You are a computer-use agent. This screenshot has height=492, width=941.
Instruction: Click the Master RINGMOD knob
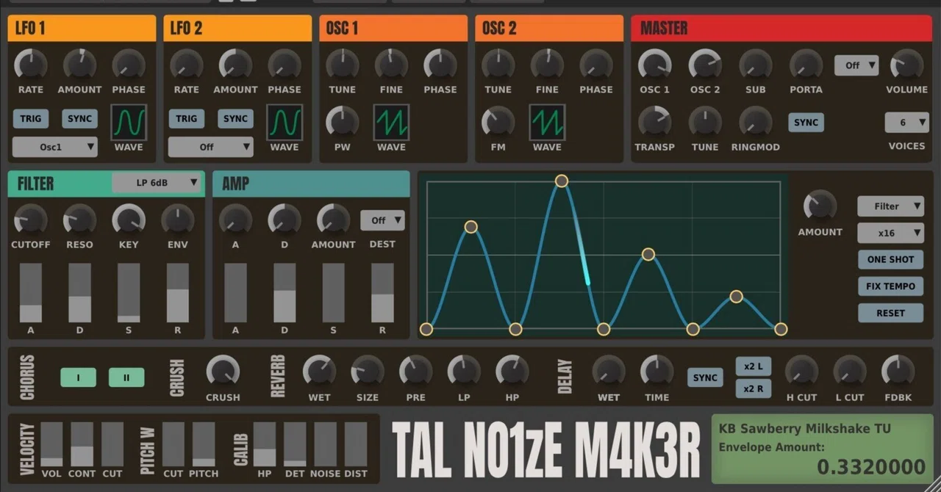tap(756, 122)
